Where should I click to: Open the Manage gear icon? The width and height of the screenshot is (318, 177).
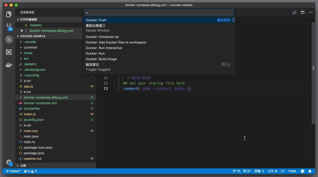point(9,162)
